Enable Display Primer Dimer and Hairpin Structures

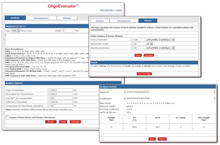(7, 117)
